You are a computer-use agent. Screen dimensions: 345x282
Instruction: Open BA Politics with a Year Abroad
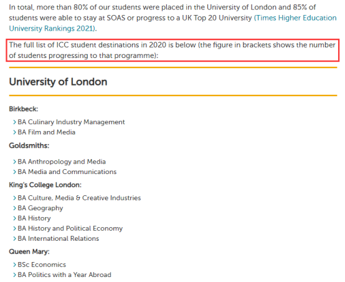[64, 275]
